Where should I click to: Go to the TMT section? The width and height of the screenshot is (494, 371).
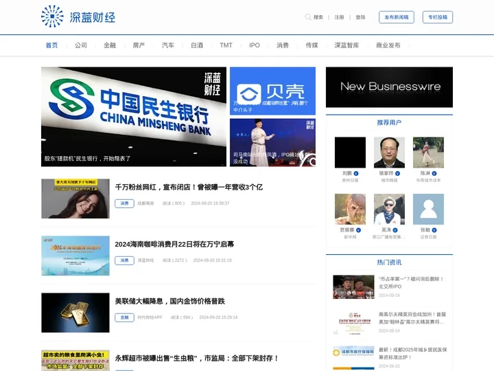[x=226, y=45]
